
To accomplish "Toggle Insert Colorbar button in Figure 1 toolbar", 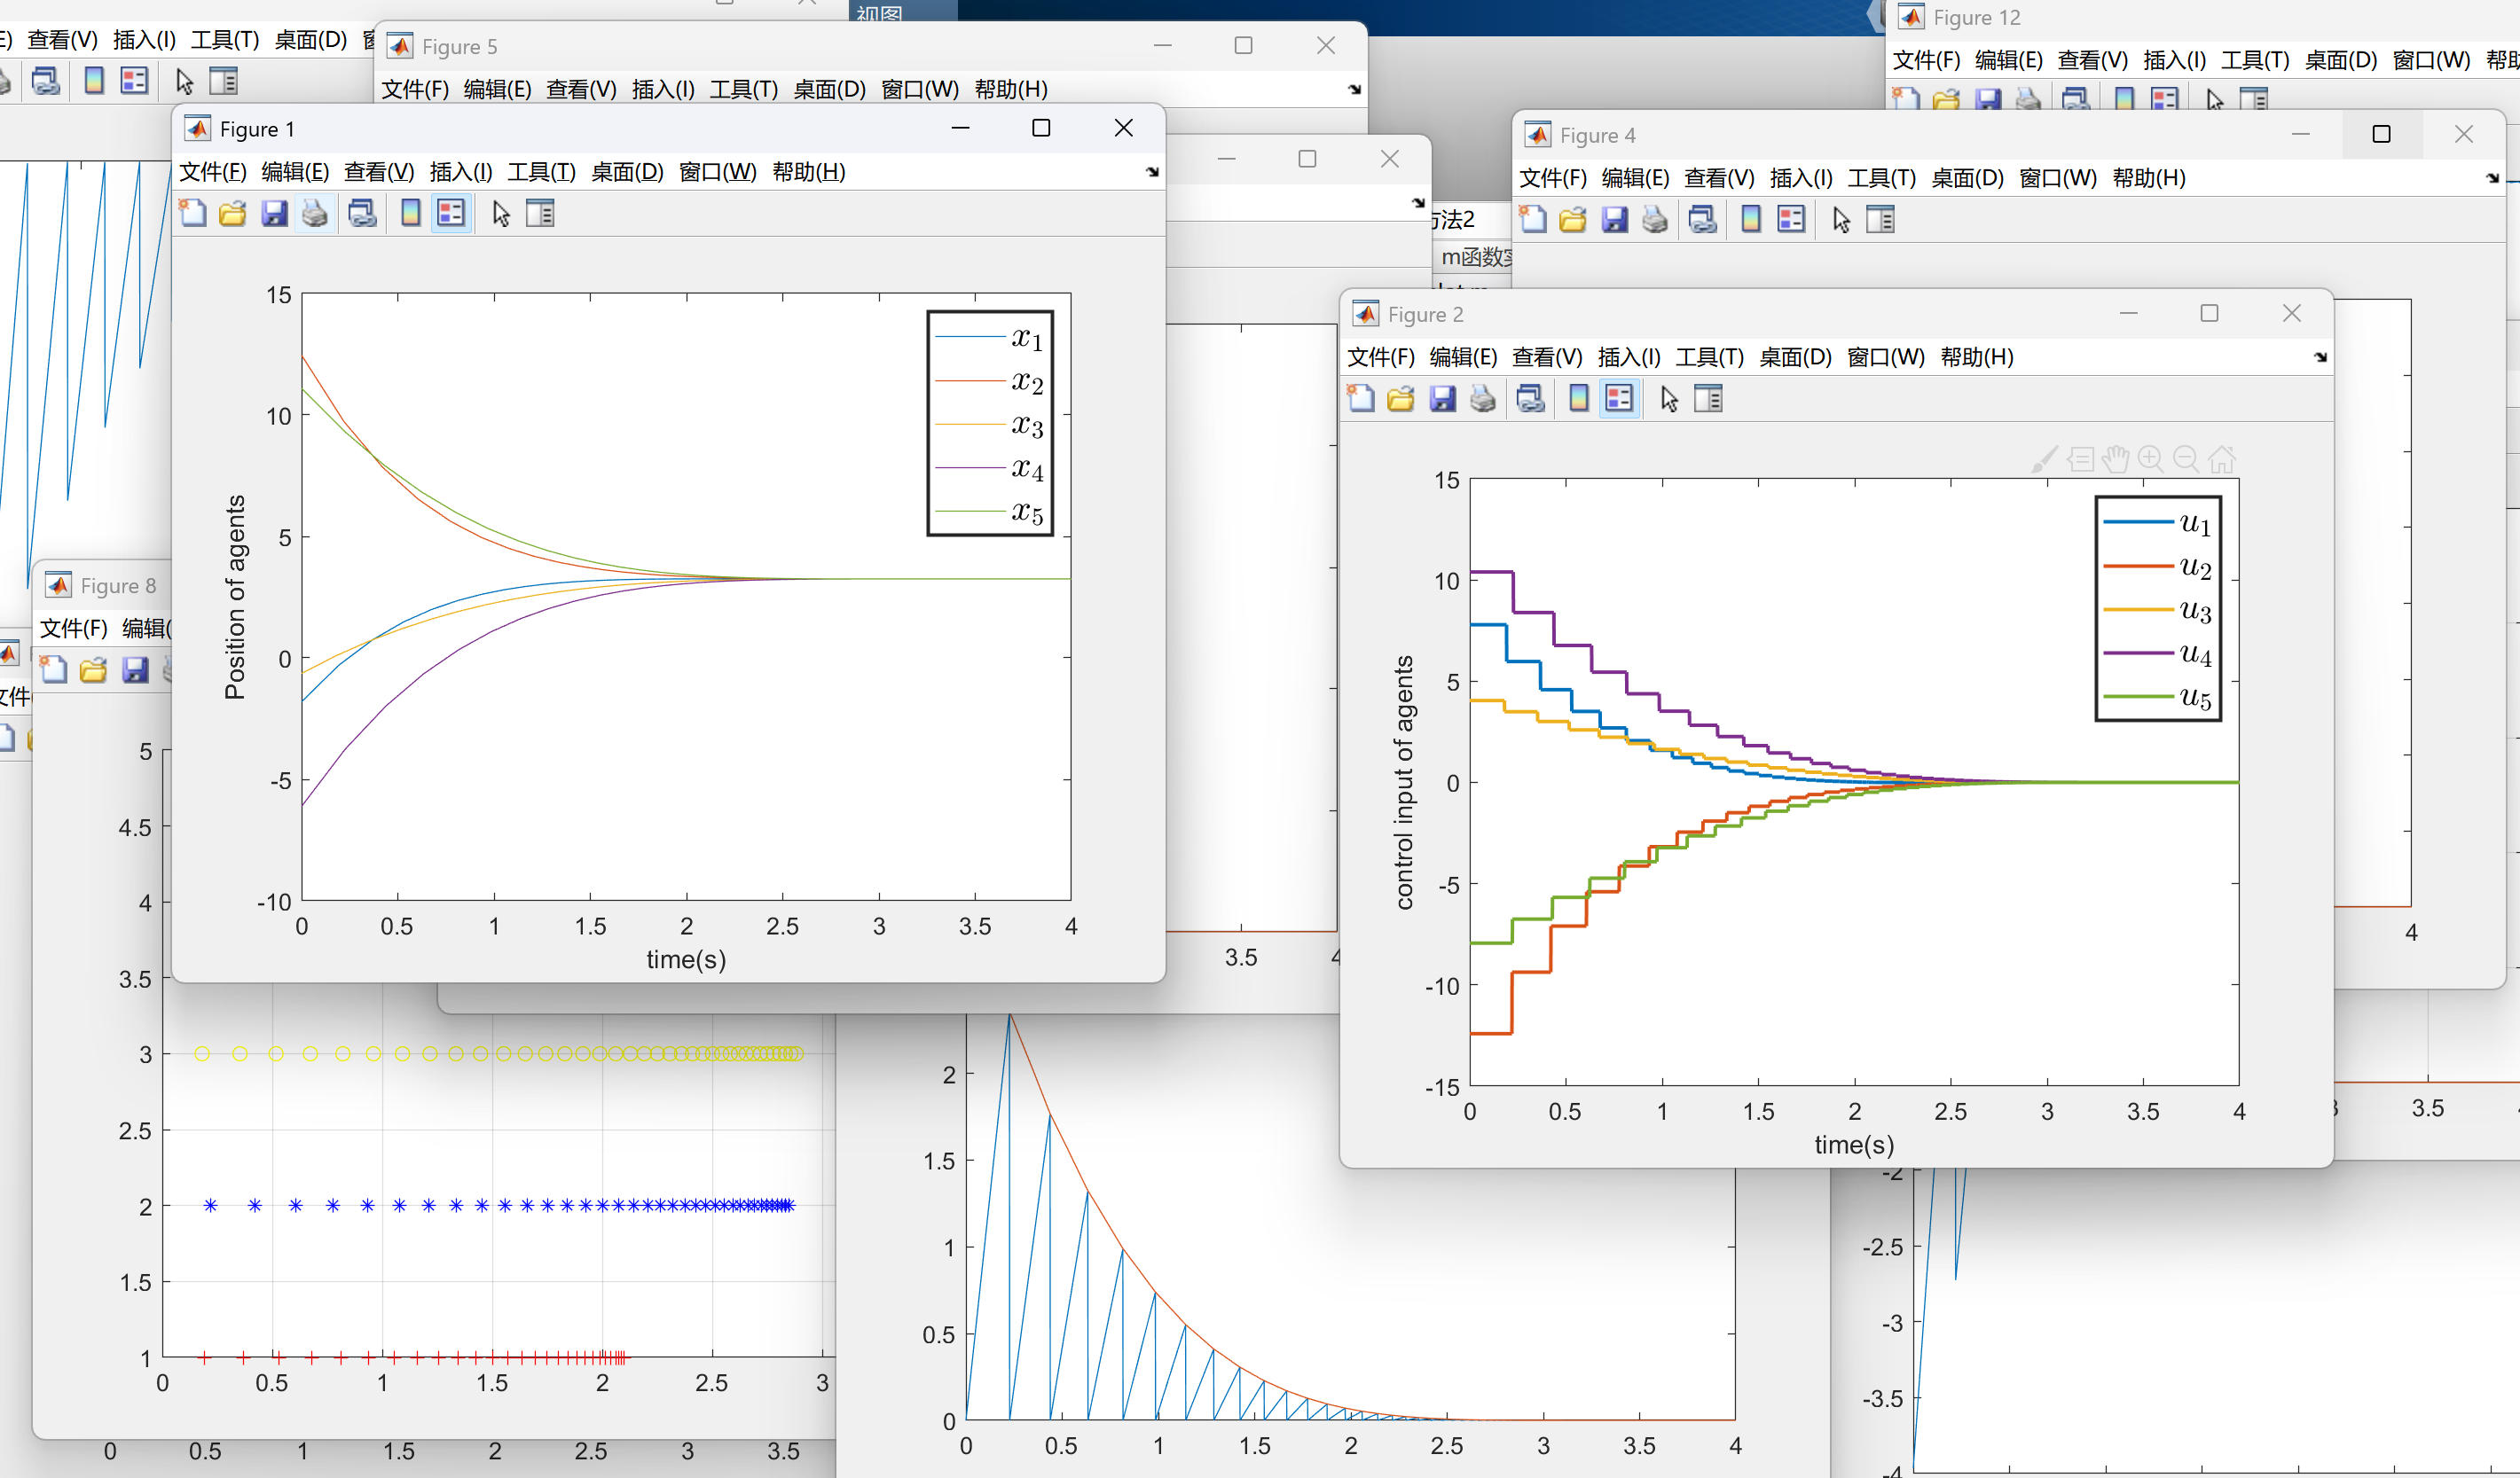I will 410,213.
